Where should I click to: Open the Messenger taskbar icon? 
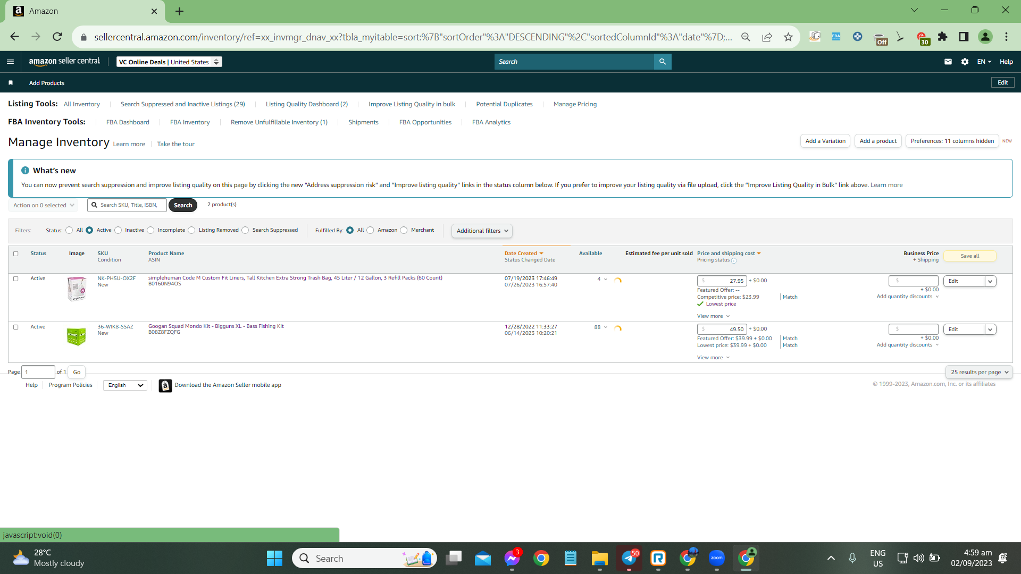512,558
